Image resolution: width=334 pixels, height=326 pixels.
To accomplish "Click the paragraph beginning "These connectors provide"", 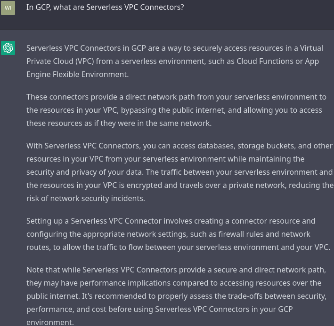I will (x=176, y=110).
